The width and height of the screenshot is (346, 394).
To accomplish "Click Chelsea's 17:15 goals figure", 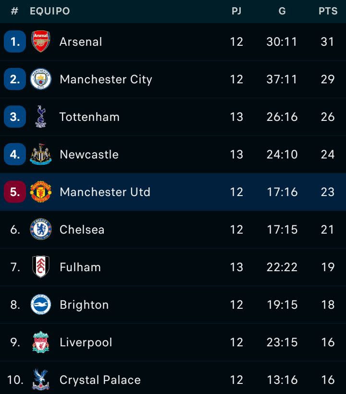I will pyautogui.click(x=282, y=230).
